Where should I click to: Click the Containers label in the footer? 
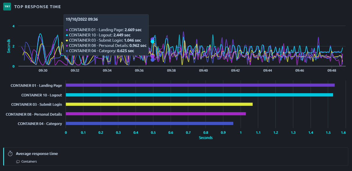pyautogui.click(x=29, y=161)
